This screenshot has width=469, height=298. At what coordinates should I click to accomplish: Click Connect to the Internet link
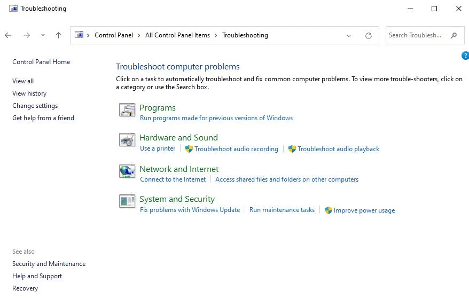coord(173,179)
